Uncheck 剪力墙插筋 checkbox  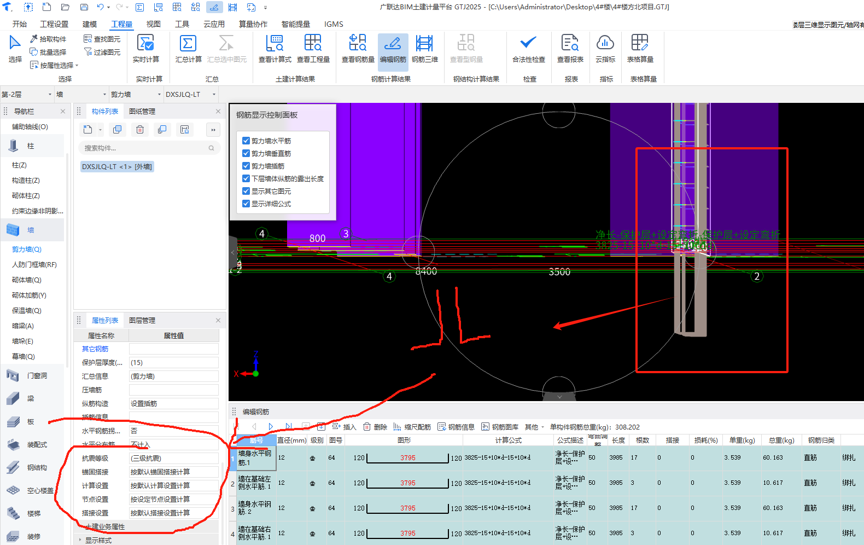click(x=246, y=166)
